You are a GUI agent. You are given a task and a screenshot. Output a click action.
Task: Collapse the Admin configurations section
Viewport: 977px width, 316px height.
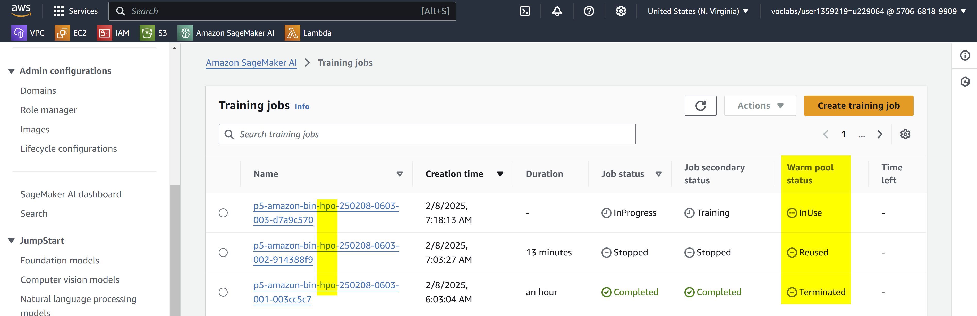11,71
